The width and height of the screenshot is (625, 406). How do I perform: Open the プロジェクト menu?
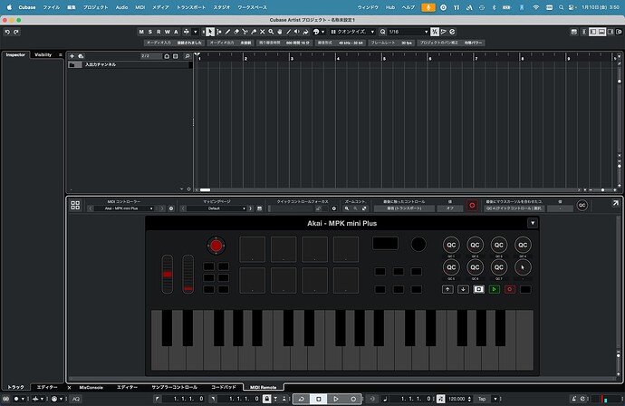click(x=95, y=7)
